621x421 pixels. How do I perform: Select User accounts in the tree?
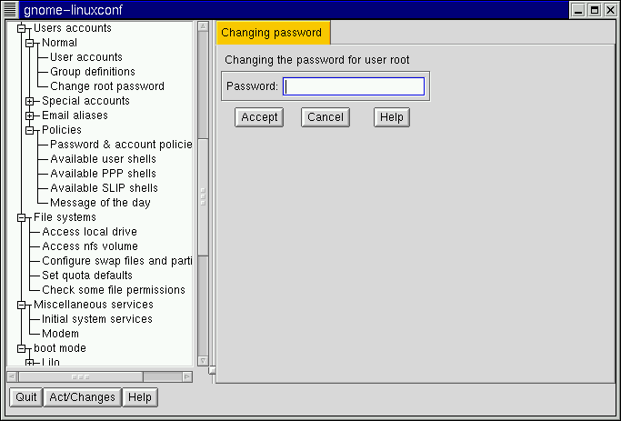(86, 57)
